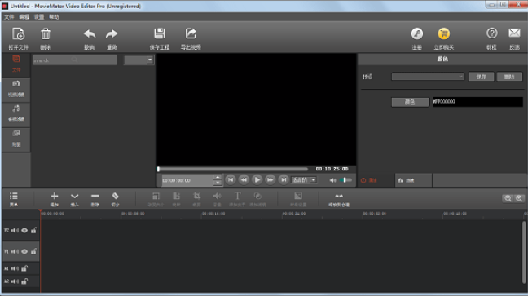This screenshot has width=528, height=296.
Task: Click the Save Project floppy disk icon
Action: 160,33
